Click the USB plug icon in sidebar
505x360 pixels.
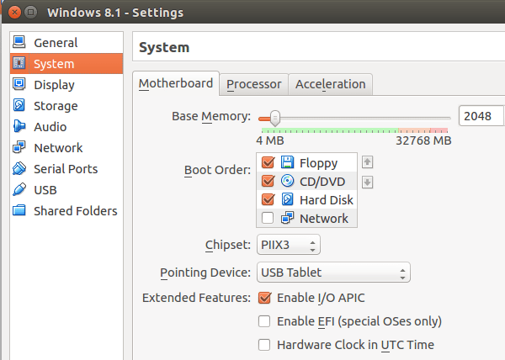[19, 189]
